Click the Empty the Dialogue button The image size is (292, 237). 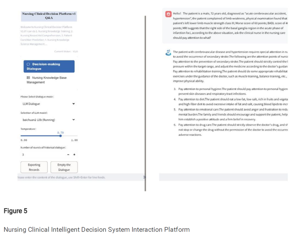click(64, 167)
